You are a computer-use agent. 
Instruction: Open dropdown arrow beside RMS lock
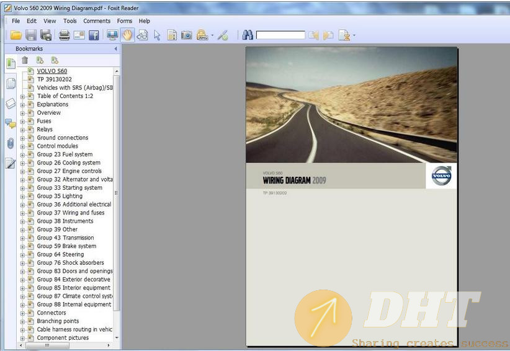[x=212, y=35]
